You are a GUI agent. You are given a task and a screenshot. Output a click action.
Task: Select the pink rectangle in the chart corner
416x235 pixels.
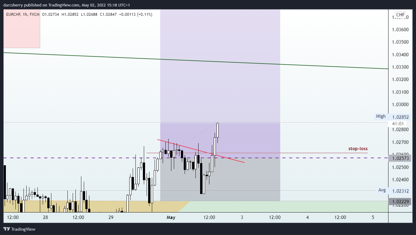(22, 29)
